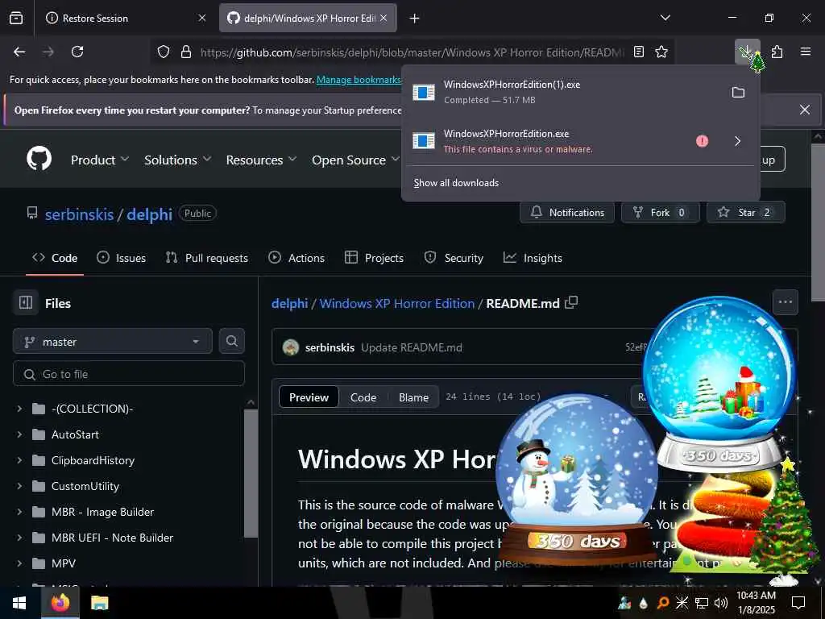Screen dimensions: 825x619
Task: Open the three-dot more file actions menu
Action: coord(786,302)
